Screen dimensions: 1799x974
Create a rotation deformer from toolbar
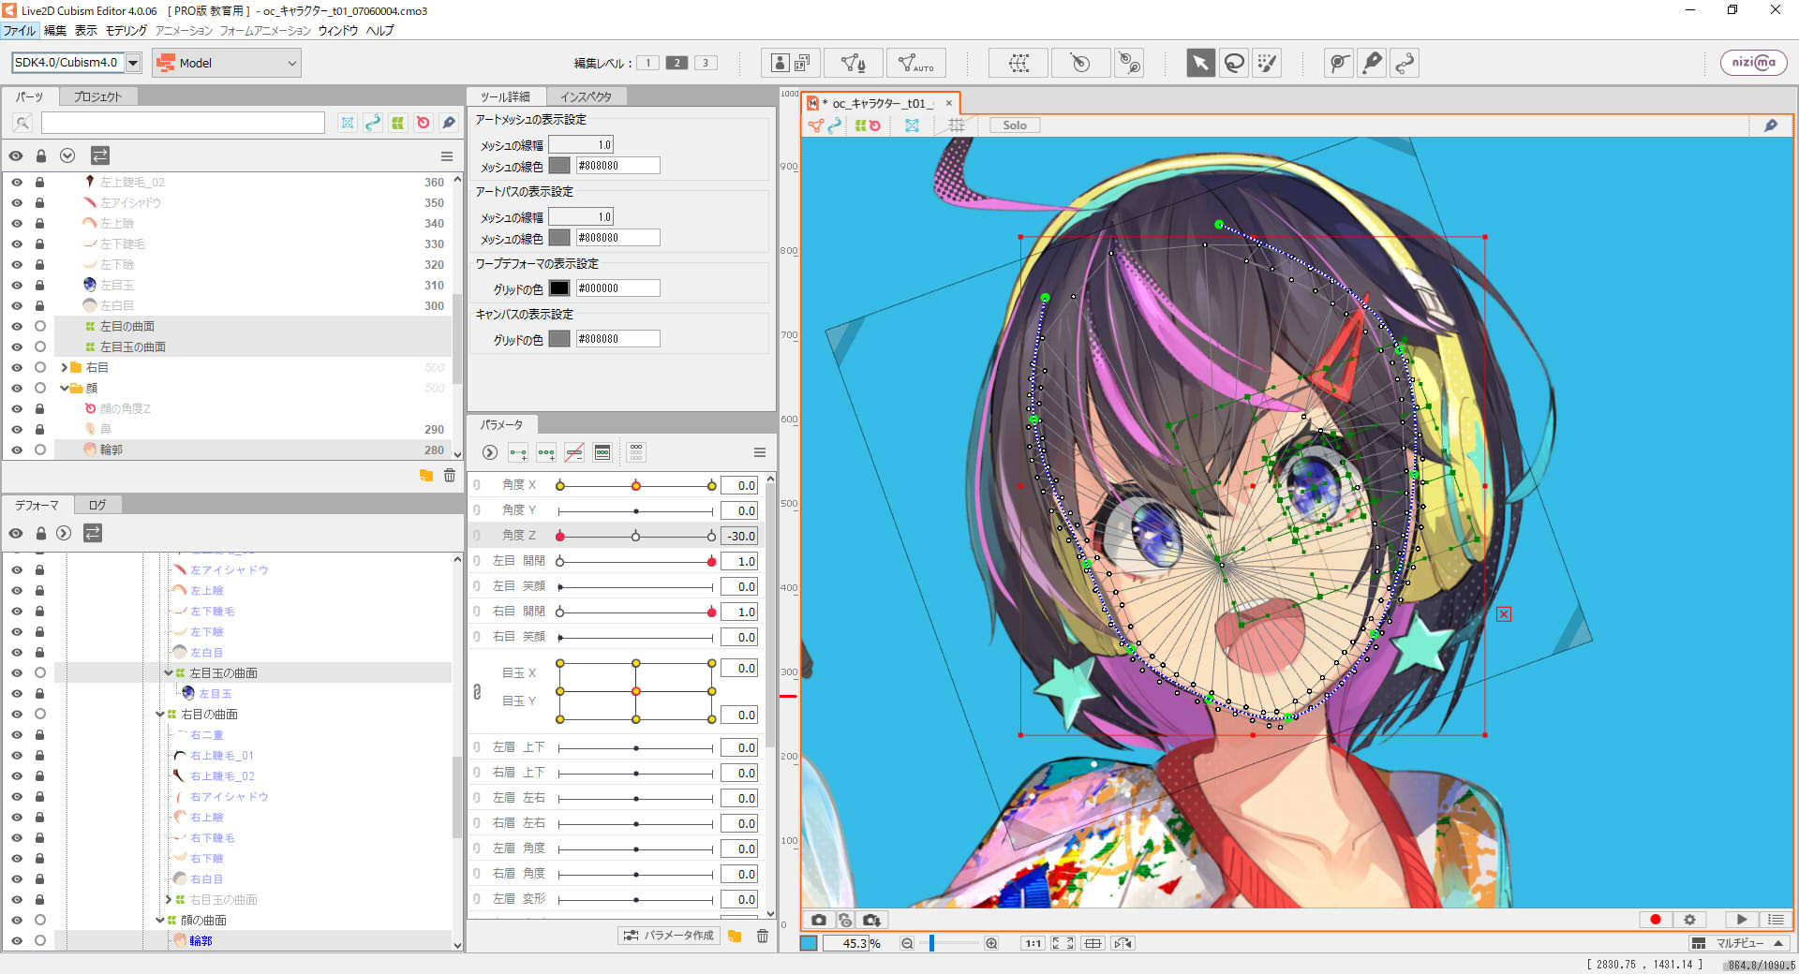(x=1079, y=63)
